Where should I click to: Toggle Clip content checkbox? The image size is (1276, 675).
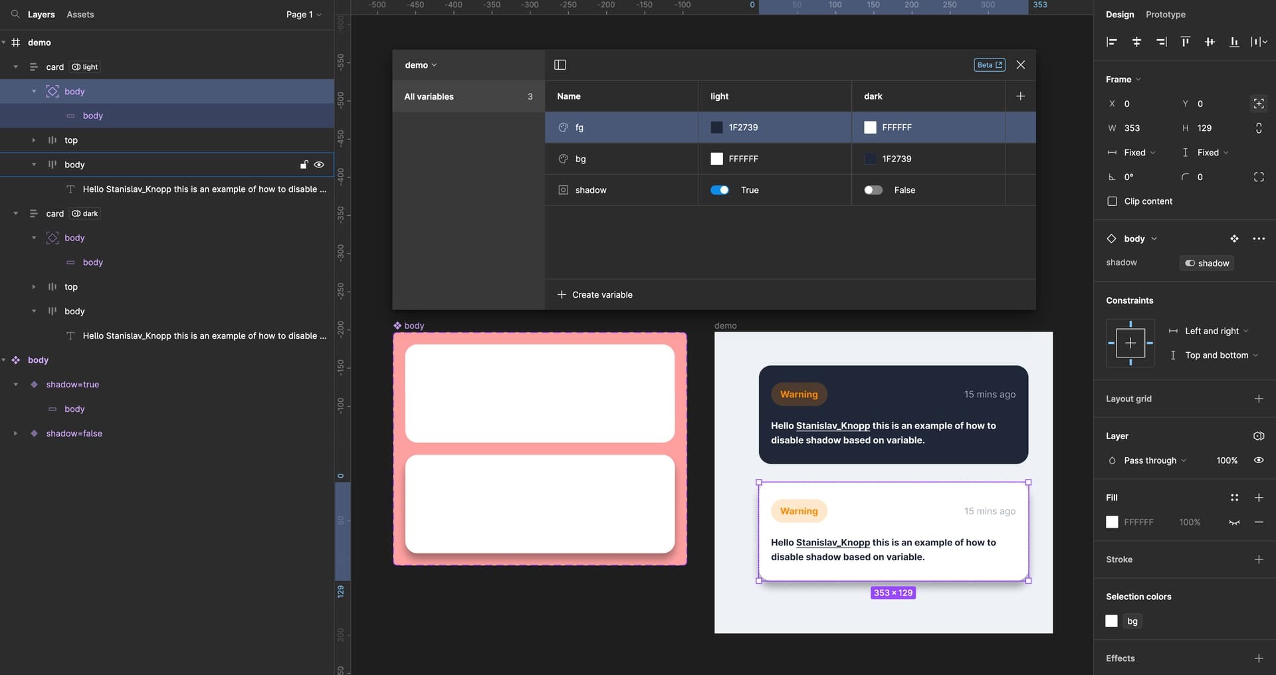pyautogui.click(x=1112, y=201)
